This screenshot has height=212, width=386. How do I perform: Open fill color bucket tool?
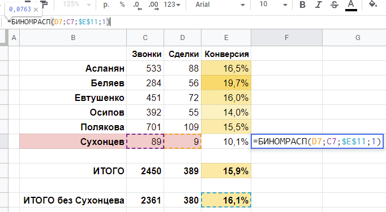click(x=373, y=4)
